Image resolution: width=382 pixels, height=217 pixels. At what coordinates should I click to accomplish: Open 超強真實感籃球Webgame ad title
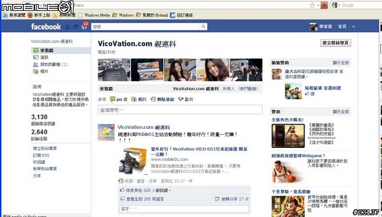click(298, 156)
